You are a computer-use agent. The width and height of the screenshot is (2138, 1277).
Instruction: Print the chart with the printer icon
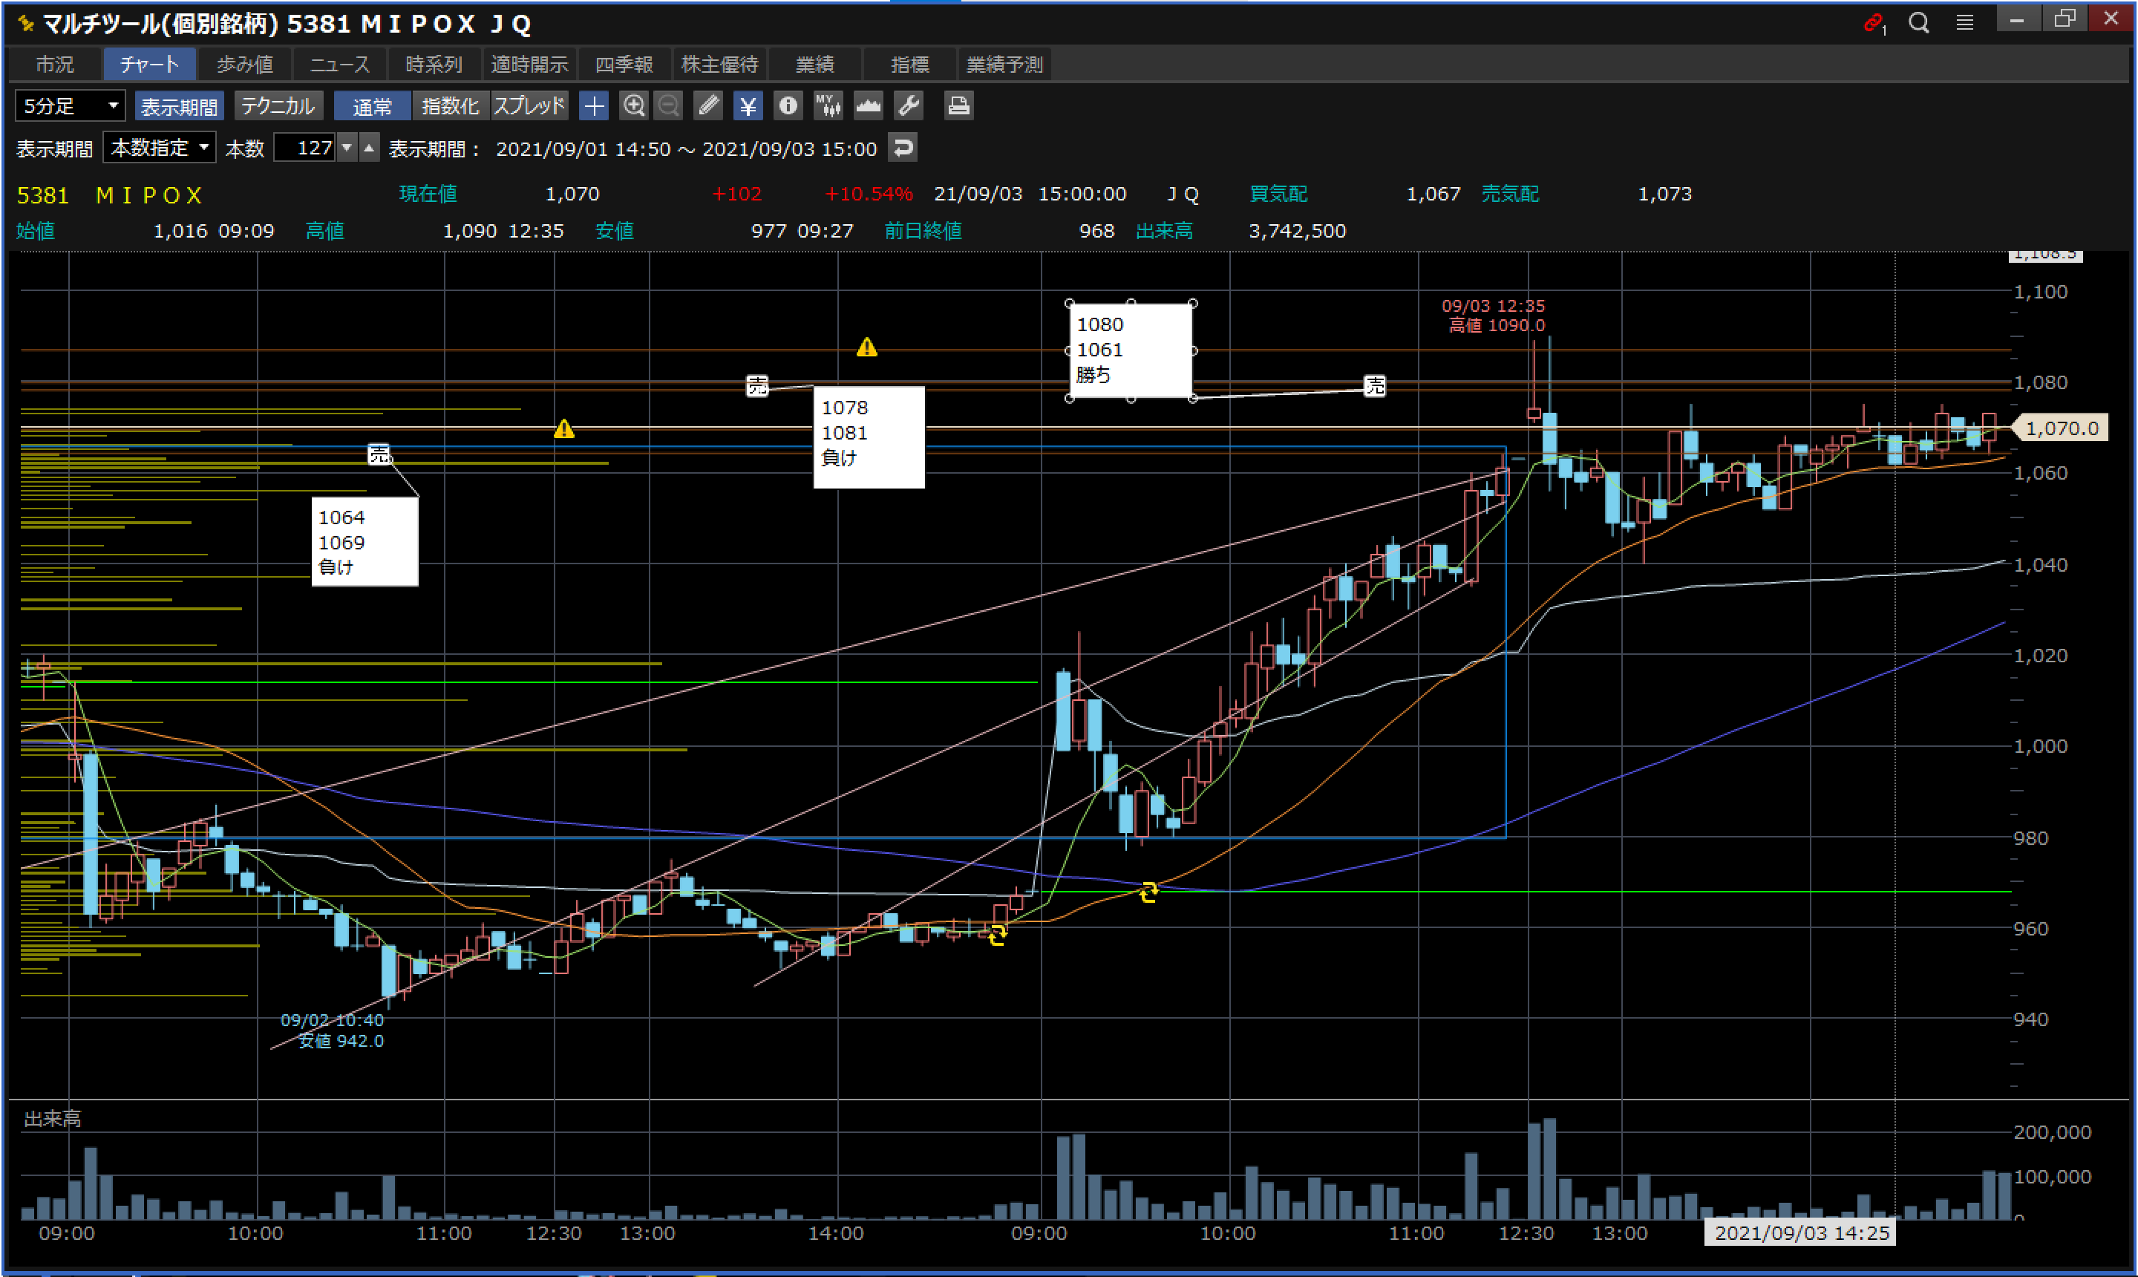click(x=958, y=106)
